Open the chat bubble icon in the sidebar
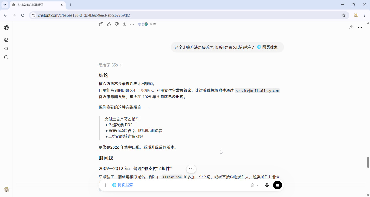370x197 pixels. pyautogui.click(x=6, y=57)
